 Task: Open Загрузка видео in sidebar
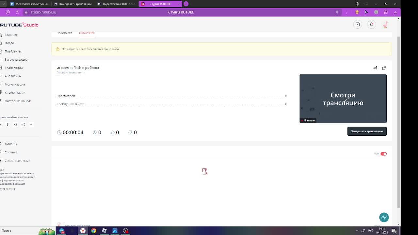(16, 60)
